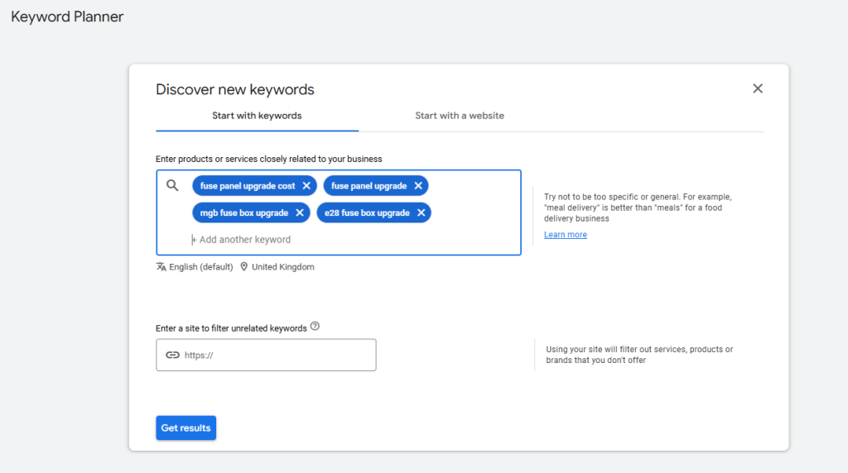Switch to 'Start with a website' tab

[460, 116]
